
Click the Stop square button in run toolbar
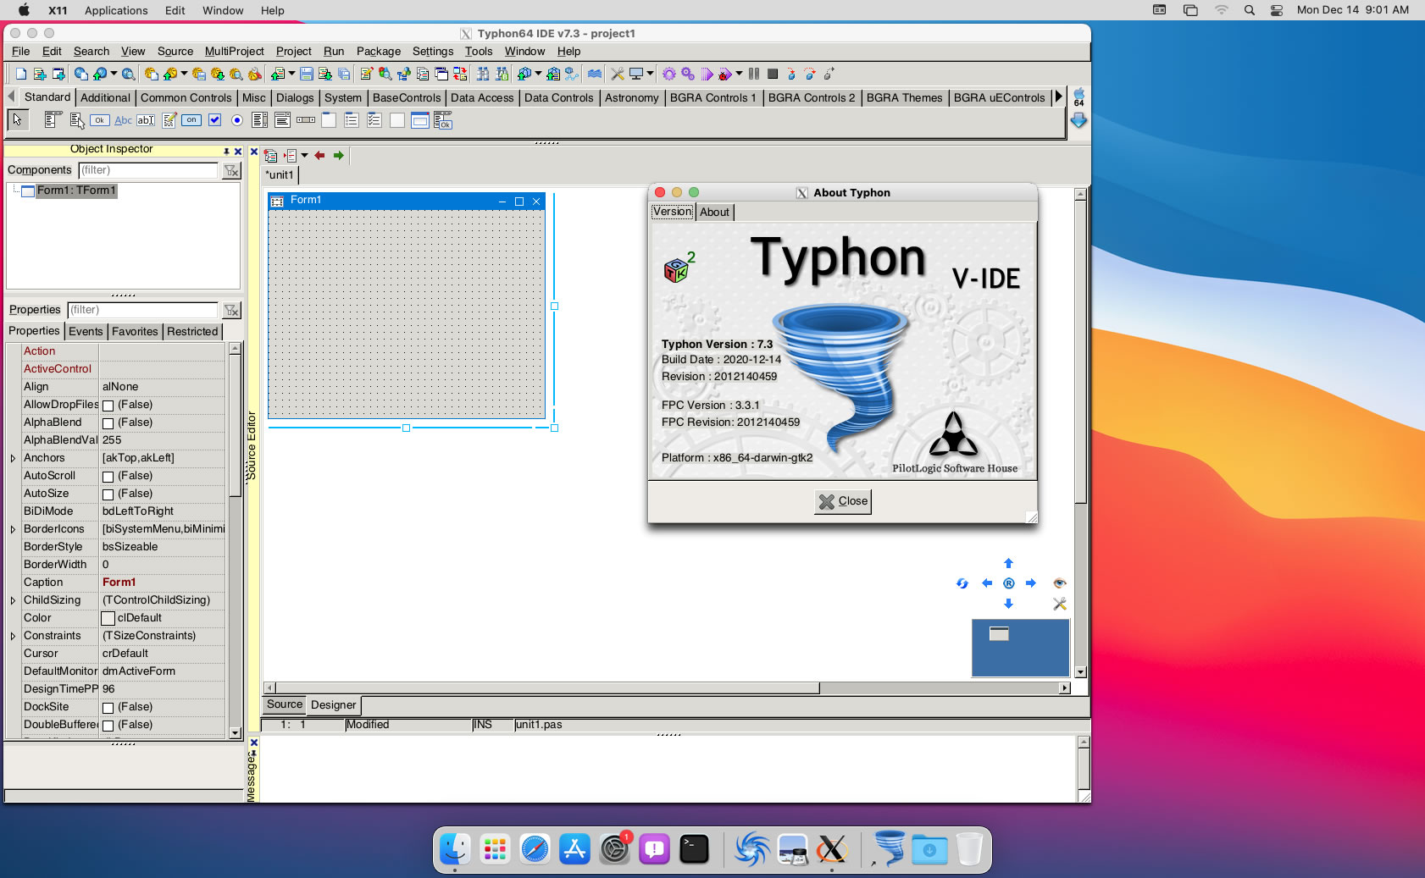click(773, 74)
